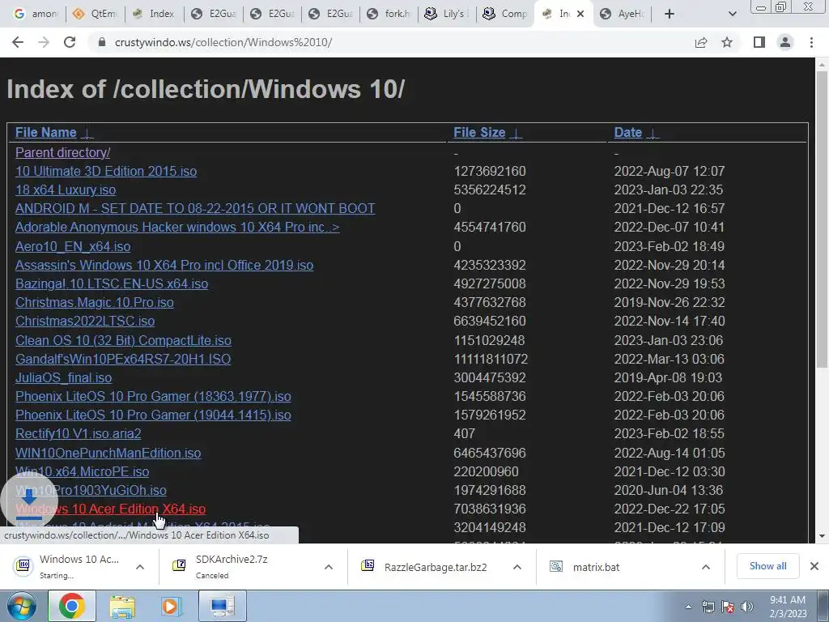Open the RazzleGarbage.tar.bz2 download item
This screenshot has height=622, width=829.
point(428,567)
